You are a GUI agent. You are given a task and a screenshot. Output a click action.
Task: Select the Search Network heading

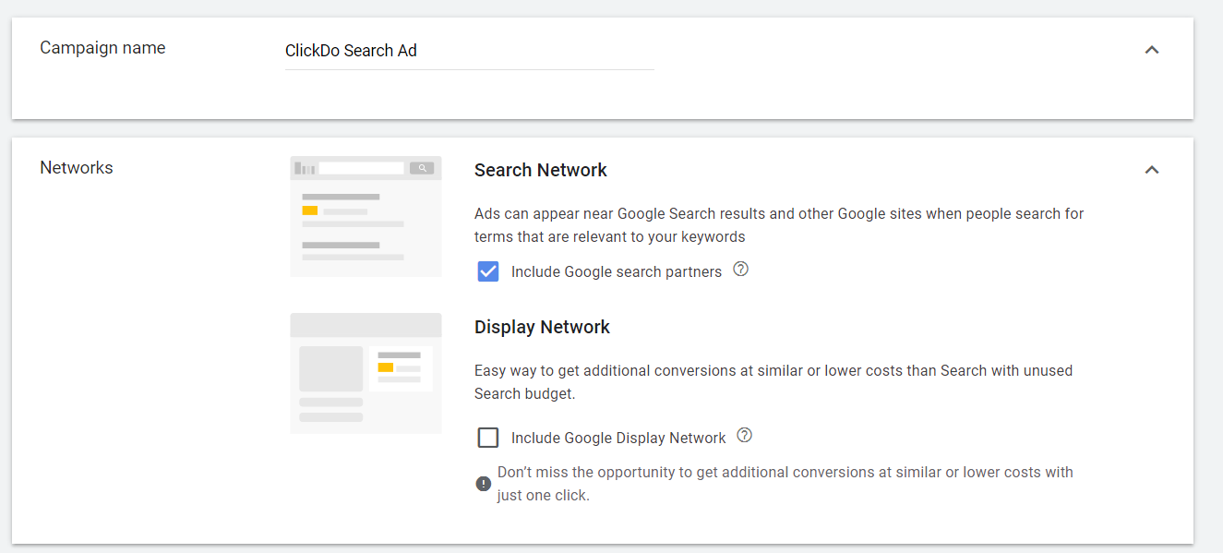coord(540,170)
